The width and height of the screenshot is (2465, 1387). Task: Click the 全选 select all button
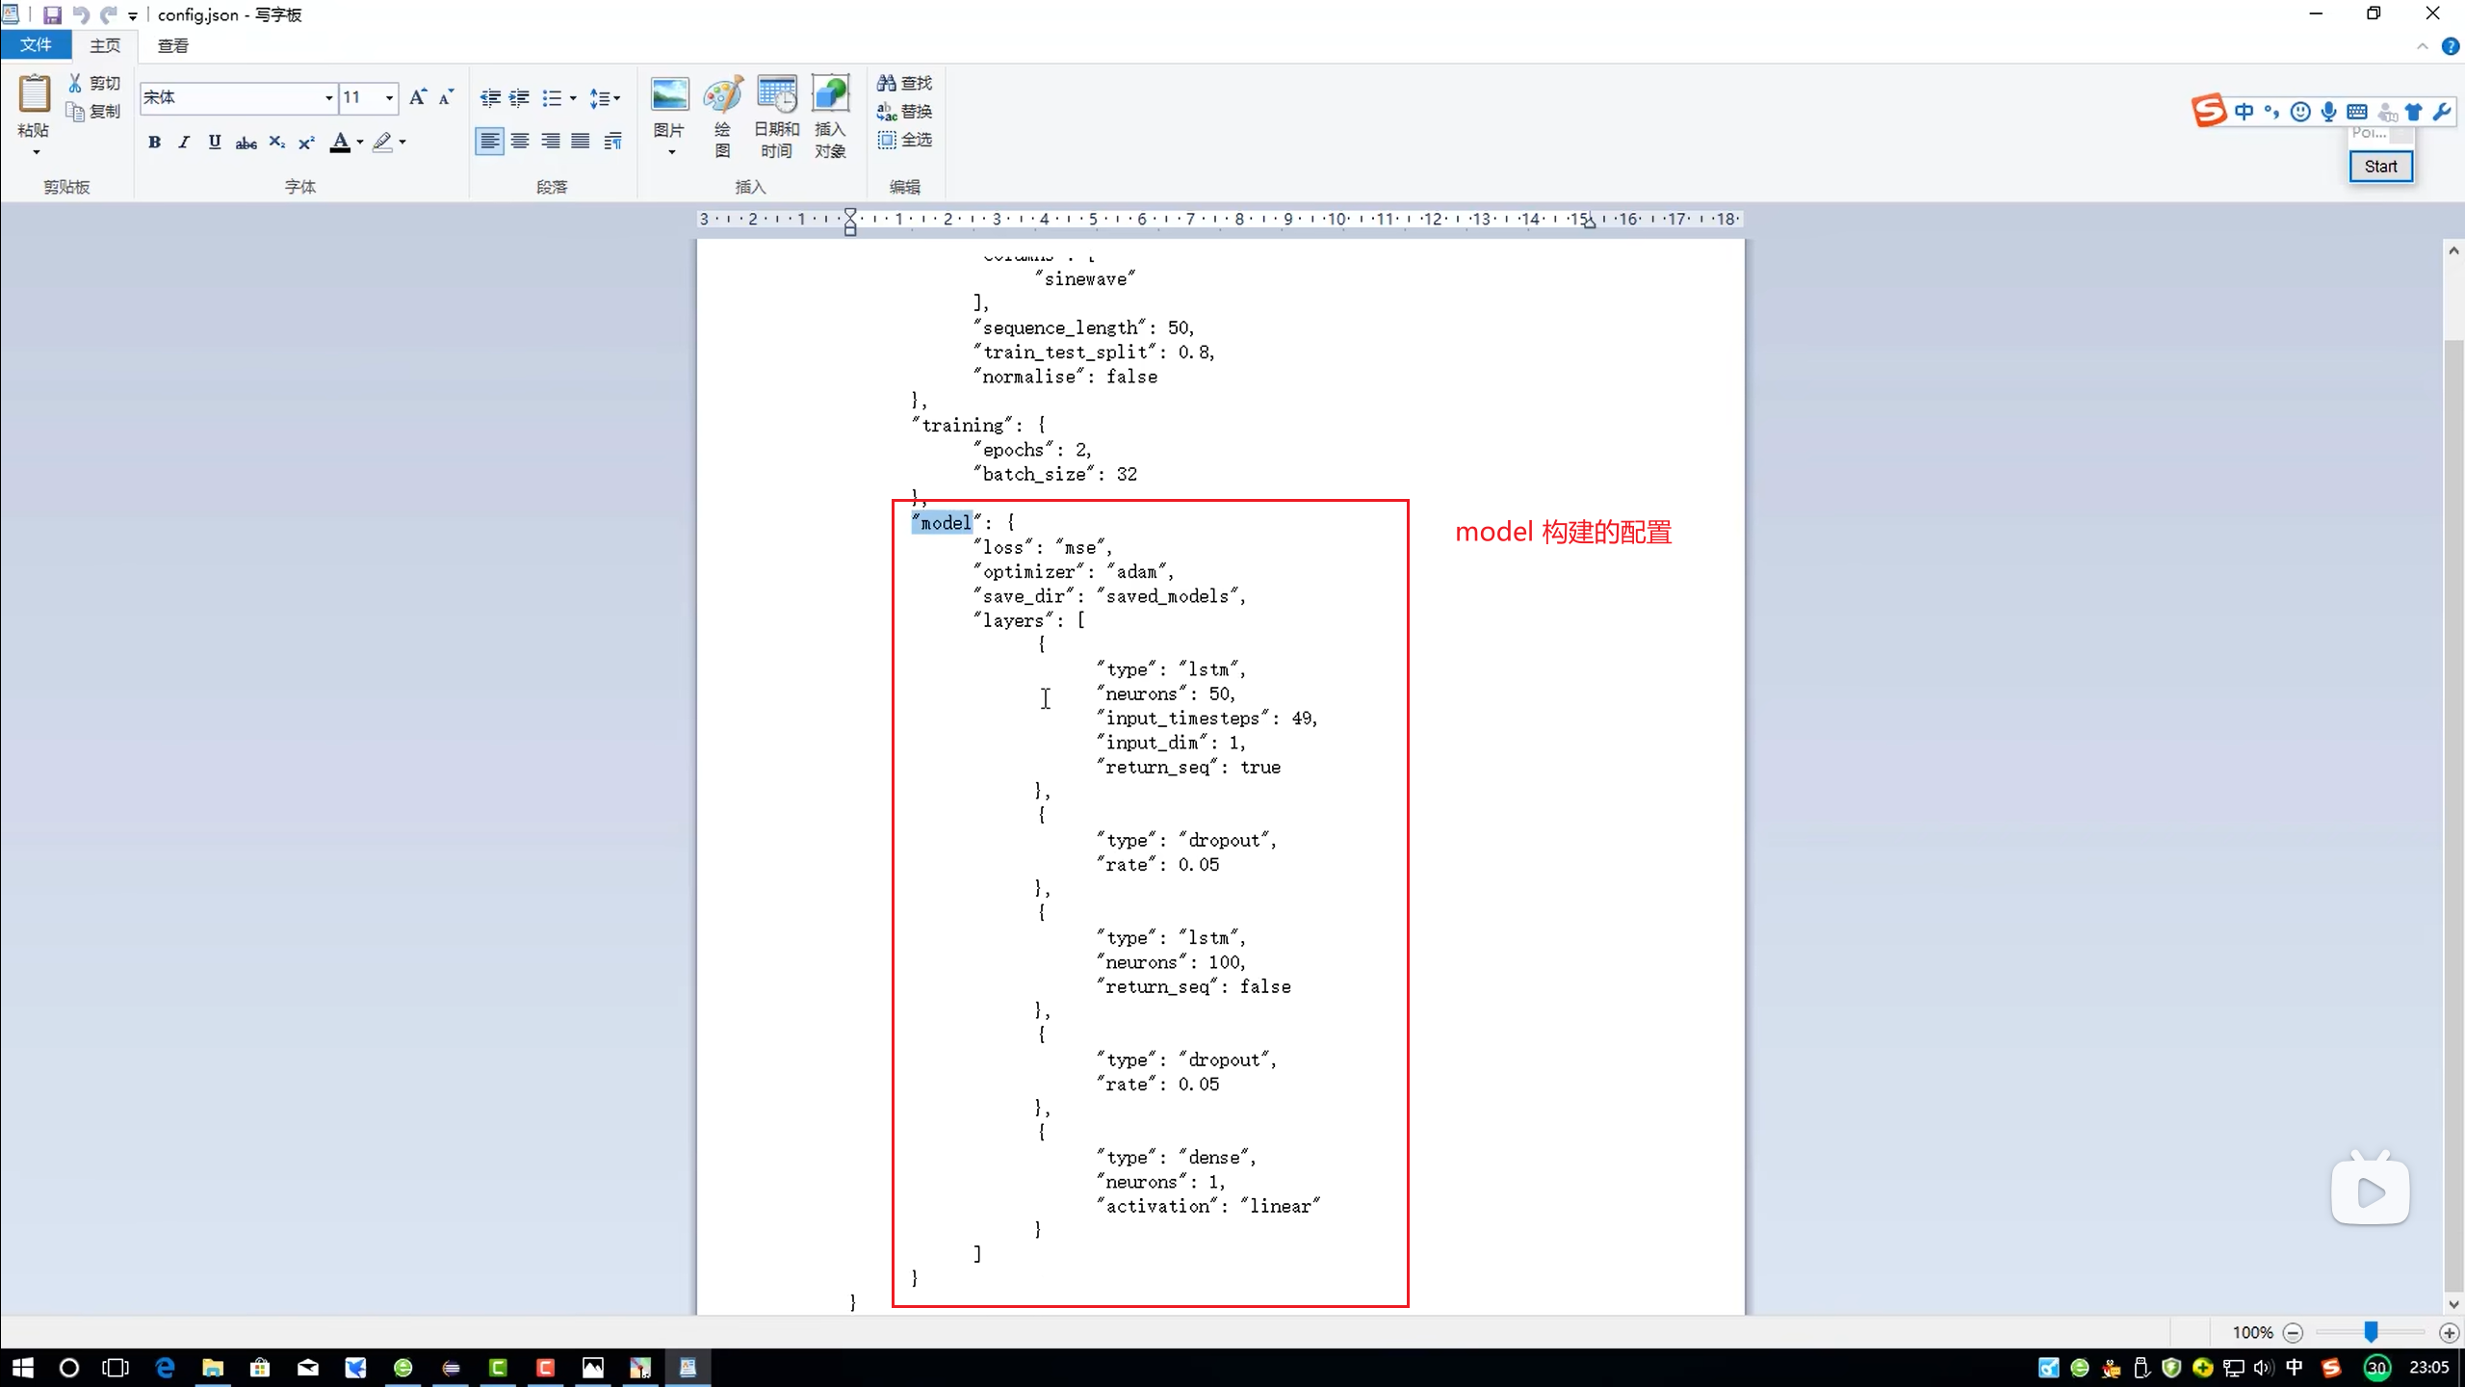coord(904,140)
